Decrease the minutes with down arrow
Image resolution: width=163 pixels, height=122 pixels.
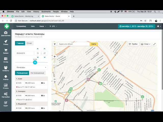[45, 57]
